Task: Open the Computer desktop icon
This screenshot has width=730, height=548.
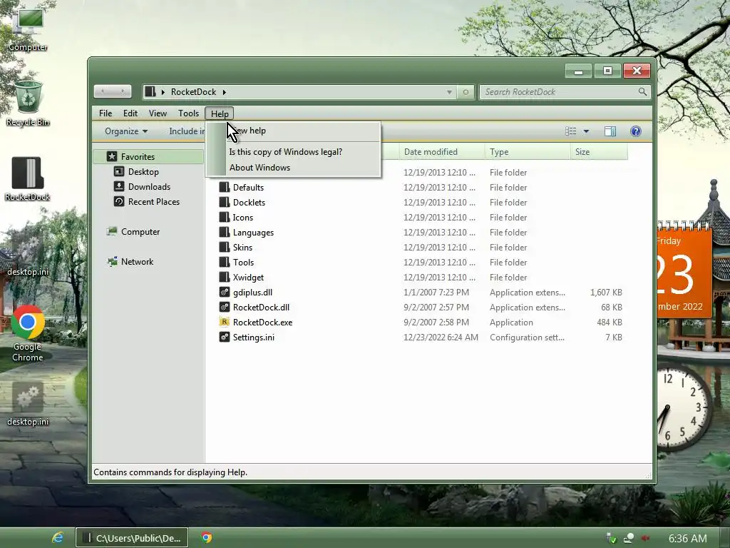Action: coord(27,29)
